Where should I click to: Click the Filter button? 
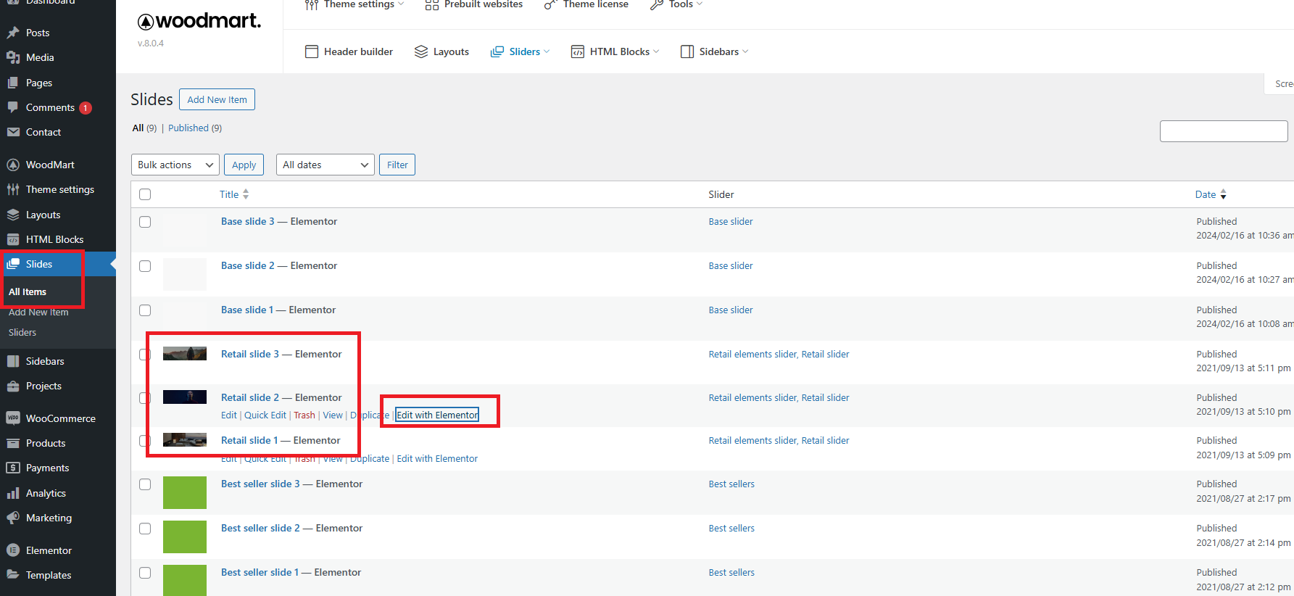[x=397, y=165]
